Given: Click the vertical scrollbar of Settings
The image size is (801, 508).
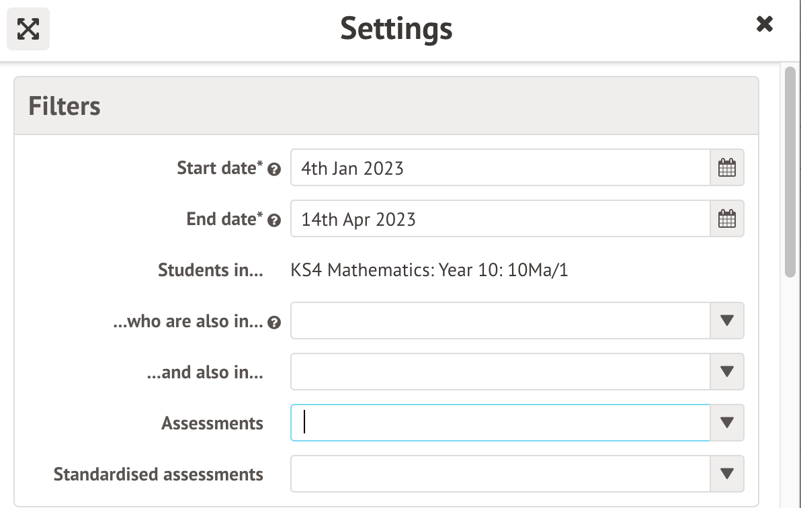Looking at the screenshot, I should 790,171.
